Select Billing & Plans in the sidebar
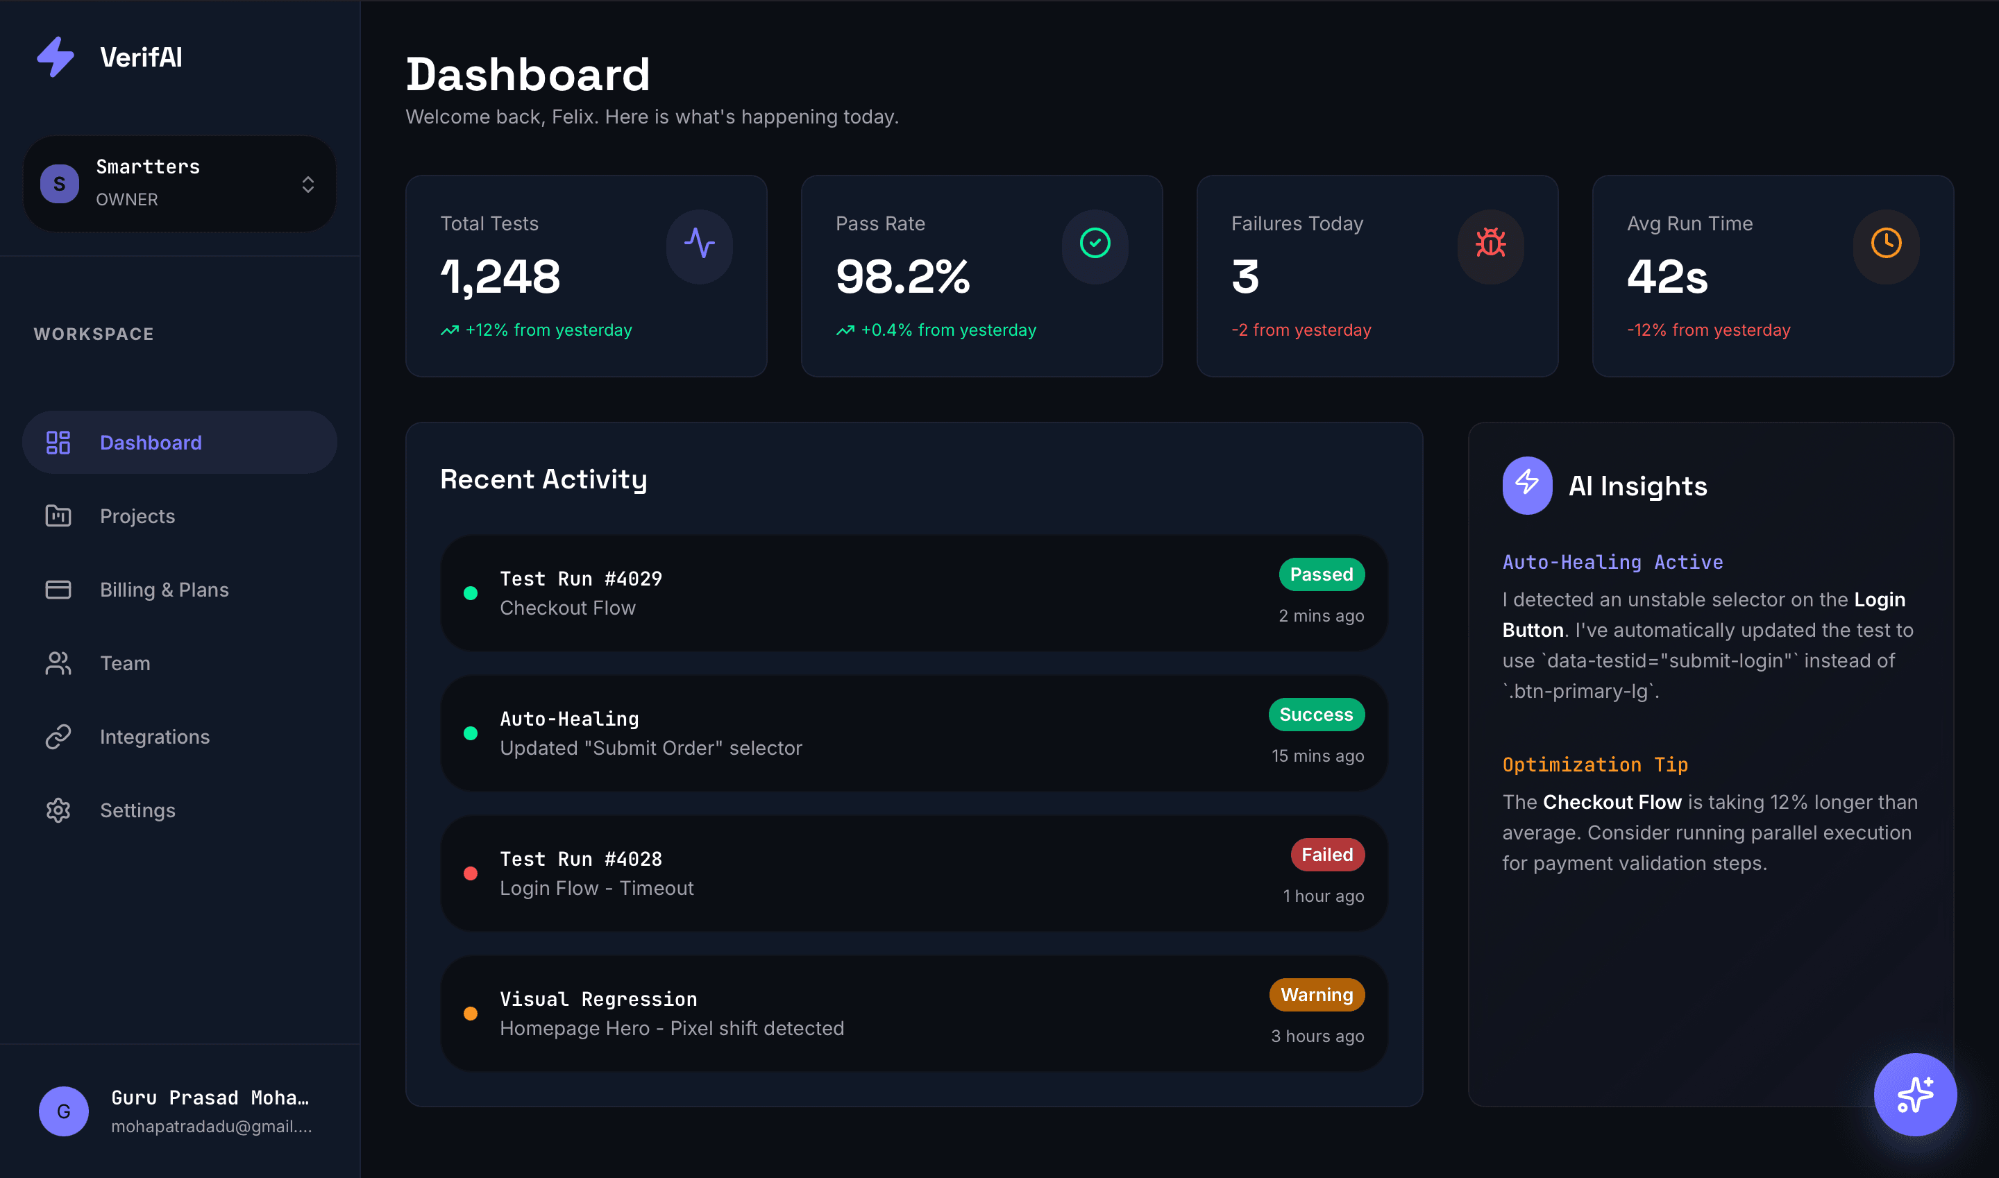Image resolution: width=1999 pixels, height=1178 pixels. pos(164,590)
